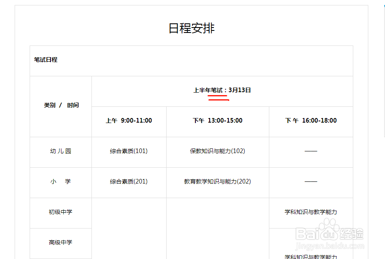Select the 日程安排 page title
The width and height of the screenshot is (385, 259).
191,28
